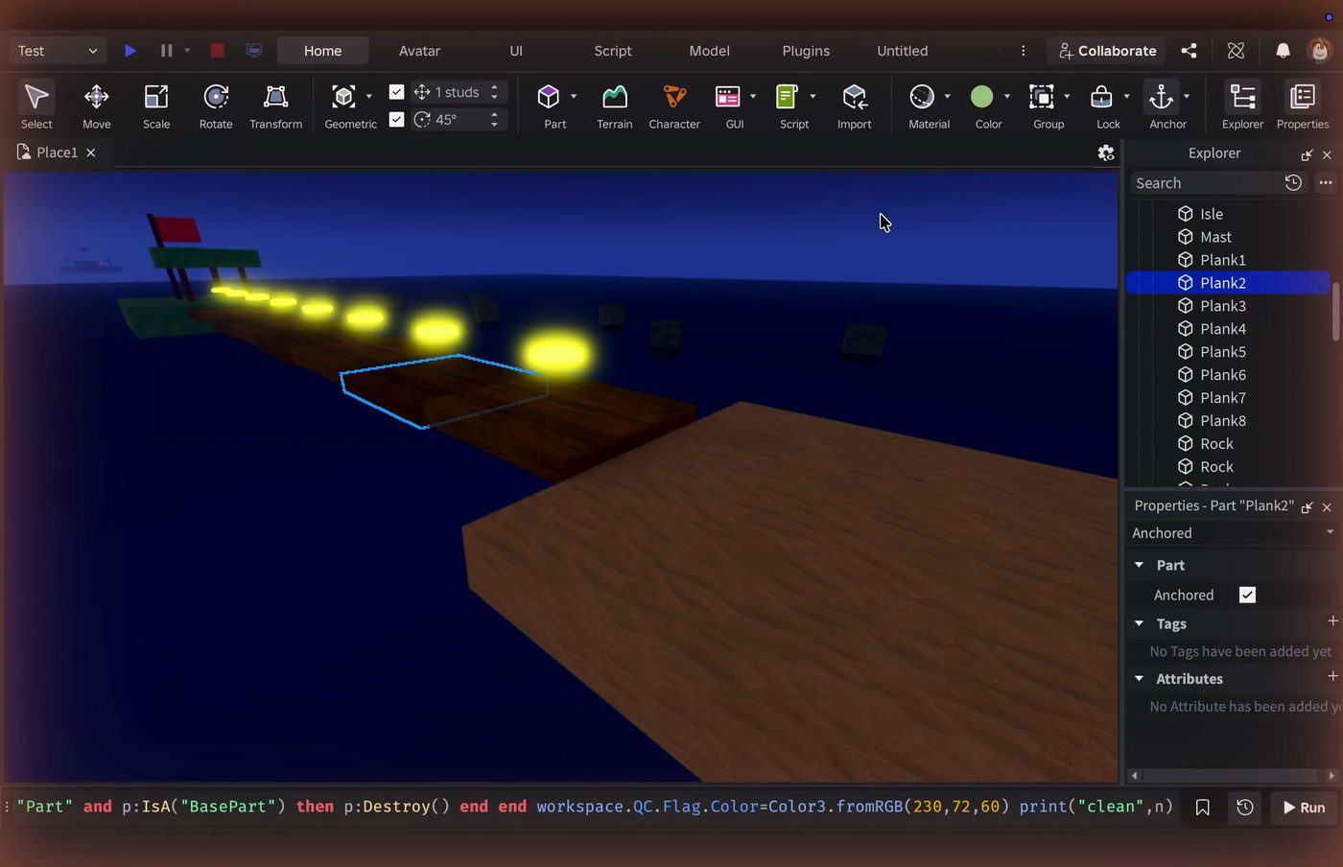Click the Lock tool icon
Screen dimensions: 1343x867
coord(1101,97)
